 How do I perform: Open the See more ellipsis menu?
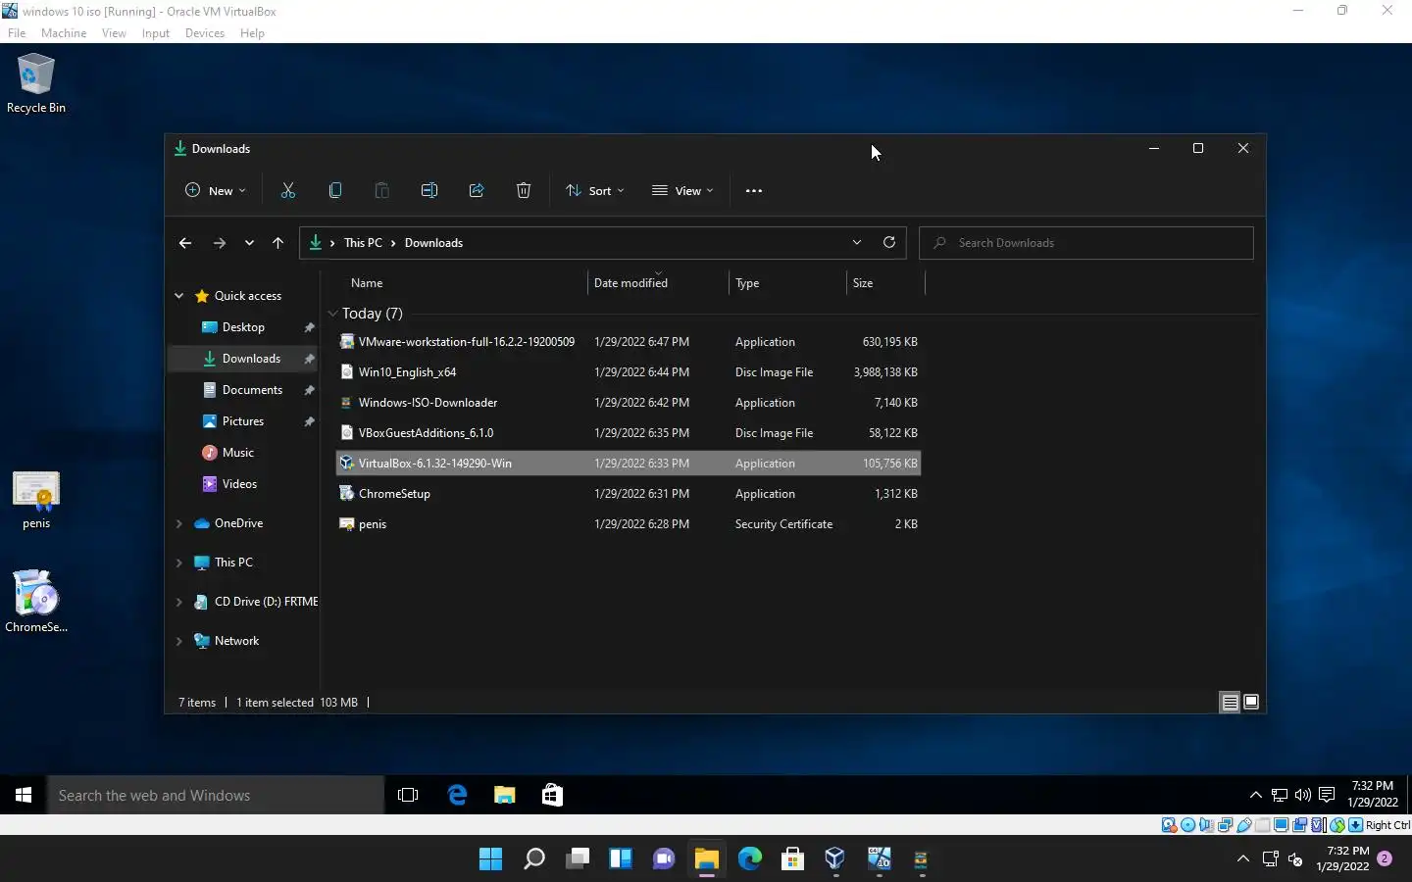coord(754,191)
